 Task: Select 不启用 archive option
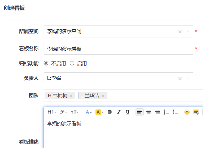(46, 63)
